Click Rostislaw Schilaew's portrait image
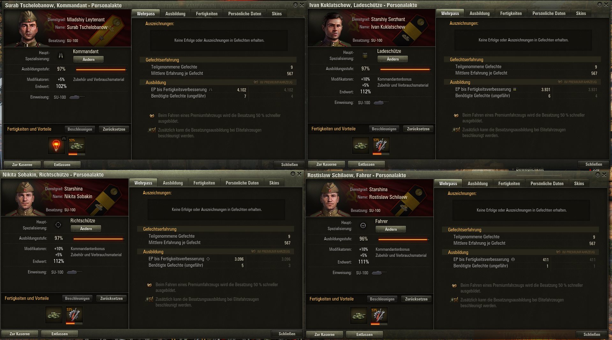 pos(331,199)
